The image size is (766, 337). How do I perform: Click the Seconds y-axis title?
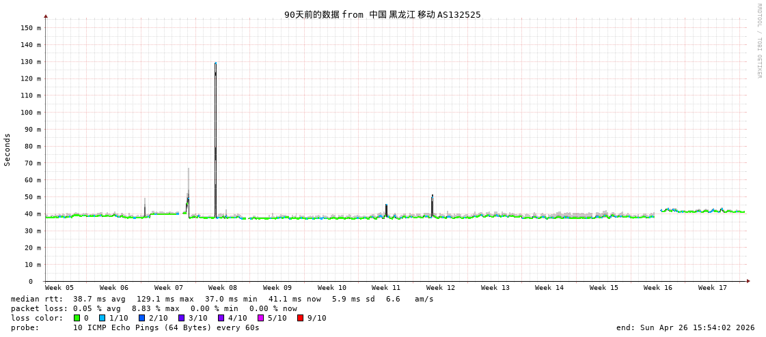(x=8, y=149)
